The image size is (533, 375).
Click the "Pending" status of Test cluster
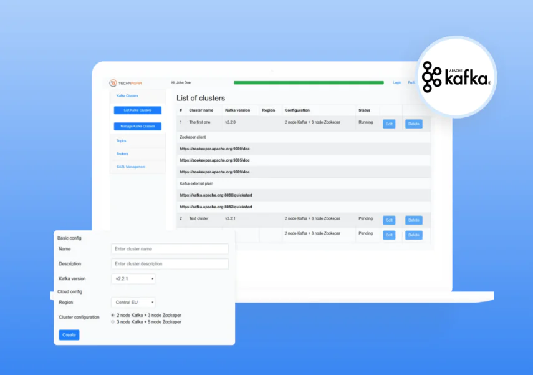coord(365,218)
